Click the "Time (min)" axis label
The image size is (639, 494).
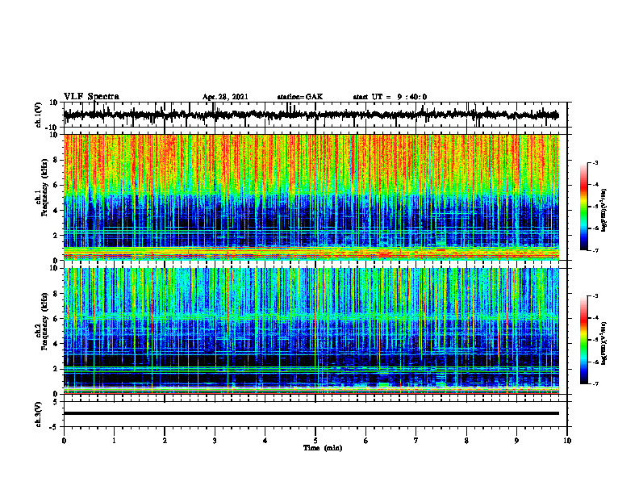pyautogui.click(x=323, y=448)
